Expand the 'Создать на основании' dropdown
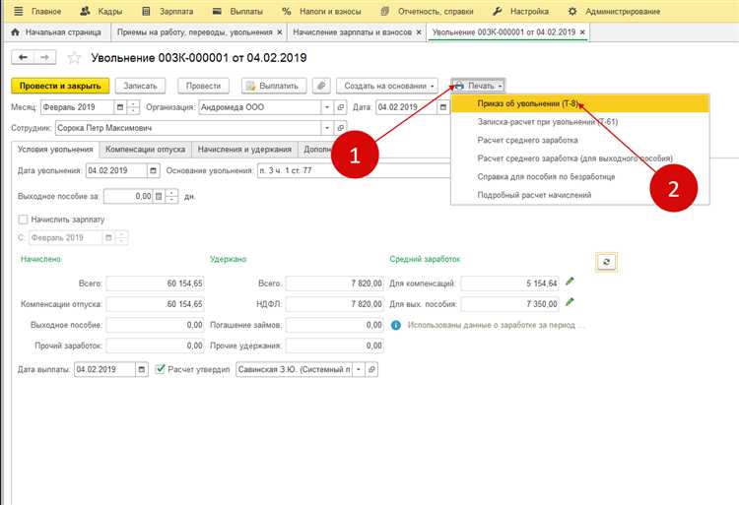Viewport: 739px width, 505px height. 387,86
